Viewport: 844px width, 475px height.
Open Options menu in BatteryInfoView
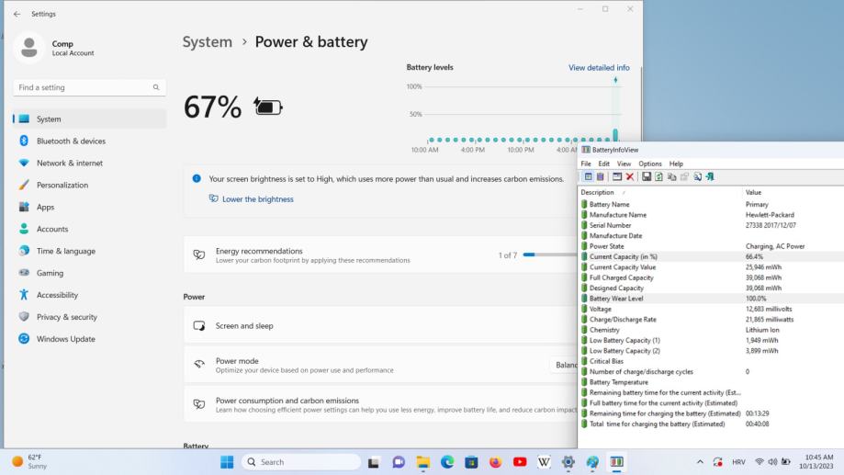(x=649, y=164)
